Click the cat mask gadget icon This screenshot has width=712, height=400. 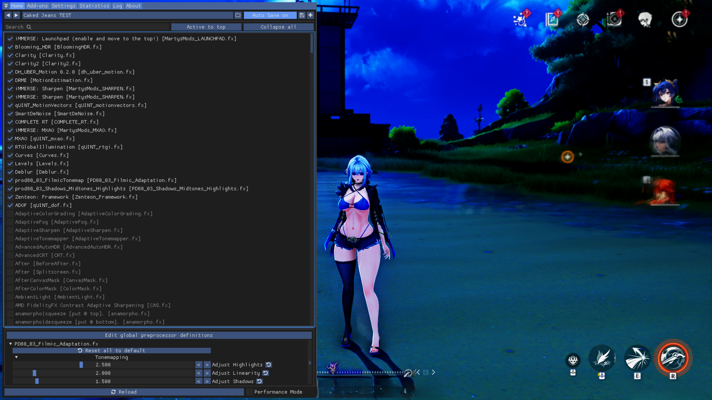click(x=573, y=360)
